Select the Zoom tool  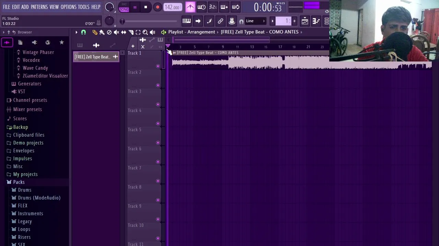tap(145, 32)
